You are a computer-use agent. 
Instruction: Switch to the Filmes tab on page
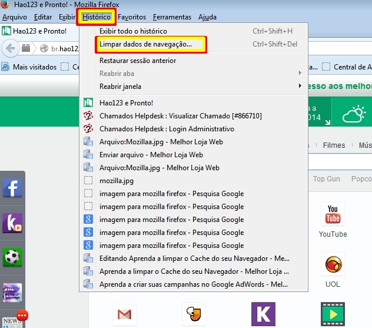[x=334, y=145]
